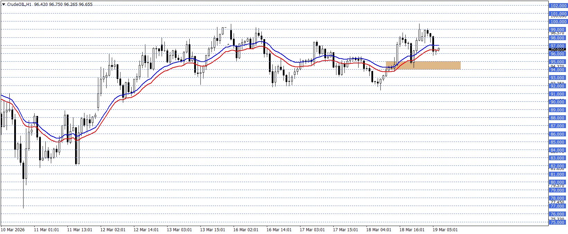Click the 13 Mar 15:01 time label
Viewport: 568px width, 234px height.
213,230
